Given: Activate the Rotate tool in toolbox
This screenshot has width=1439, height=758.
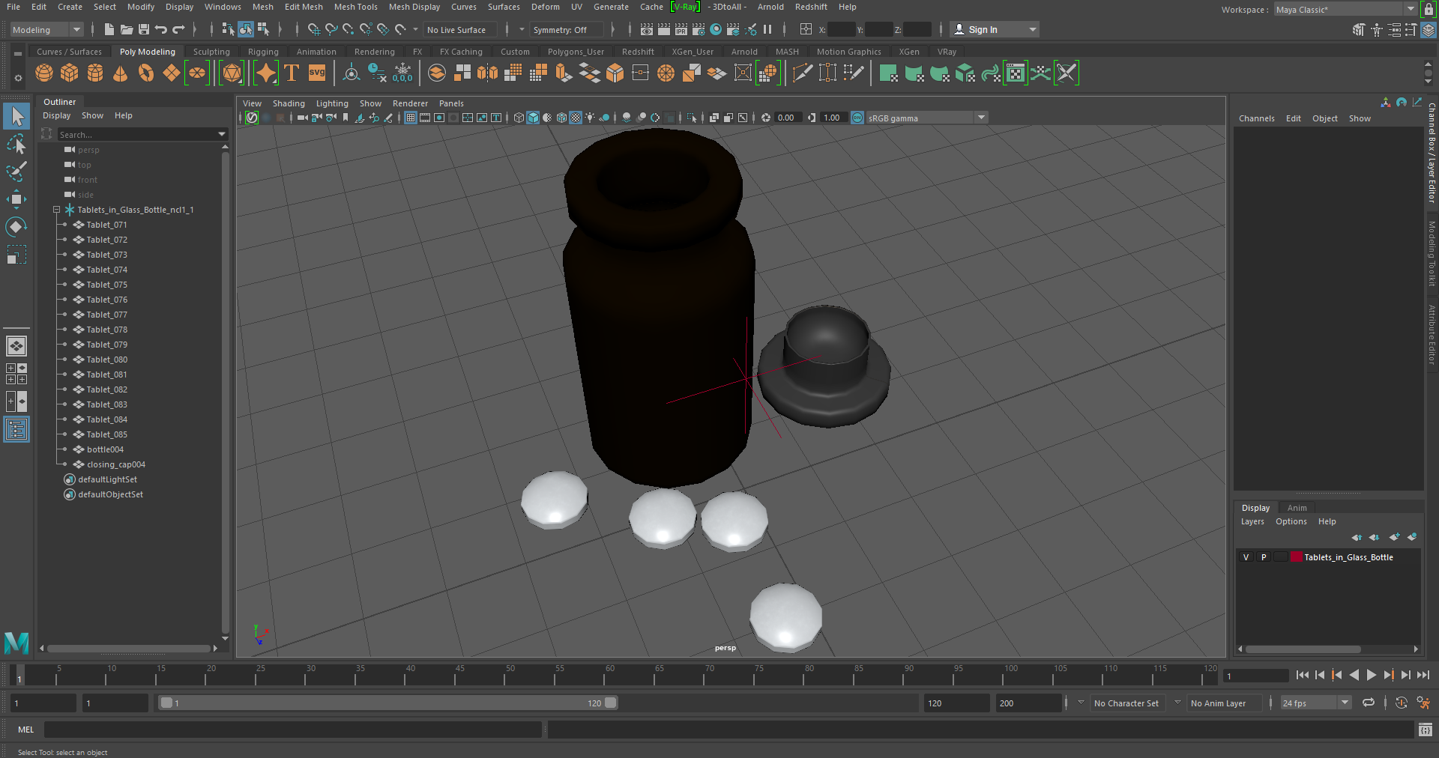Looking at the screenshot, I should (16, 227).
